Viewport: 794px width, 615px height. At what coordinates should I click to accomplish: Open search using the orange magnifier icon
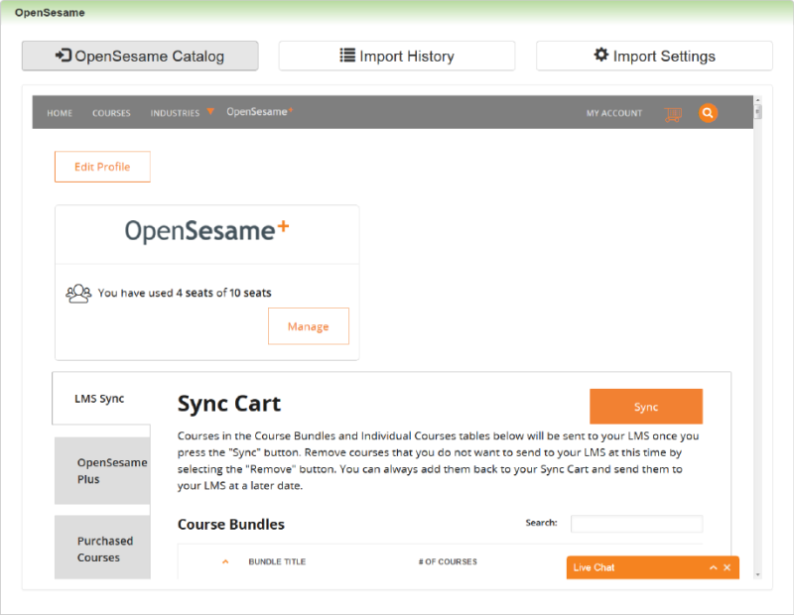tap(708, 113)
